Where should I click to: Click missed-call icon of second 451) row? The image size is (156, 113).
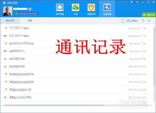pos(5,36)
